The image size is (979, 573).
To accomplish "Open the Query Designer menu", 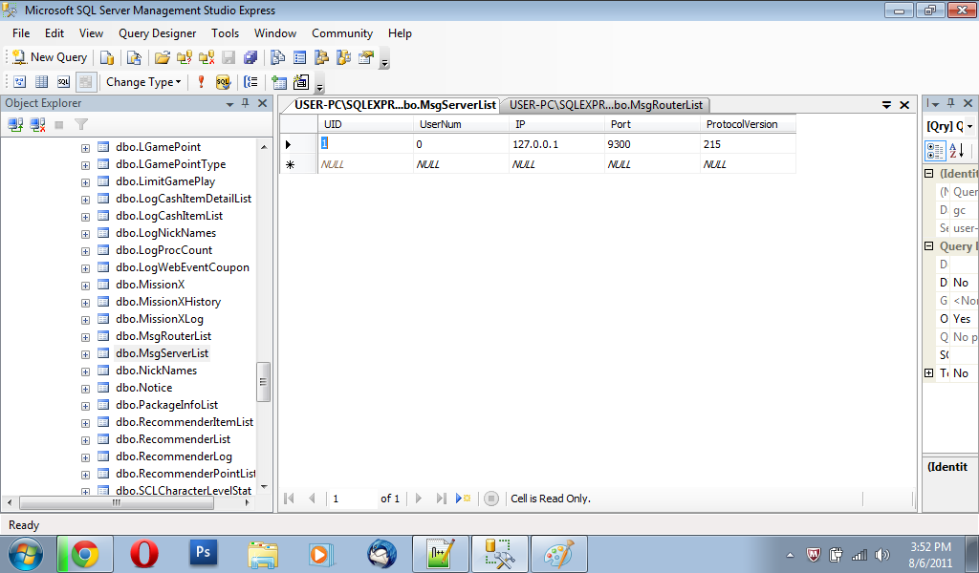I will 157,33.
